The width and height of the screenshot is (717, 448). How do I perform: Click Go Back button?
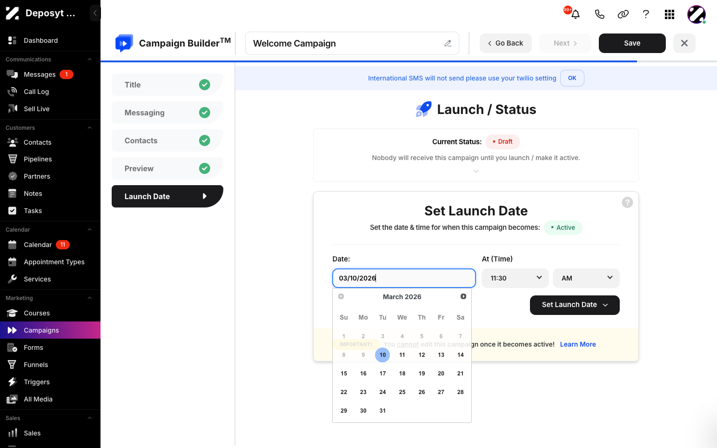(x=505, y=43)
